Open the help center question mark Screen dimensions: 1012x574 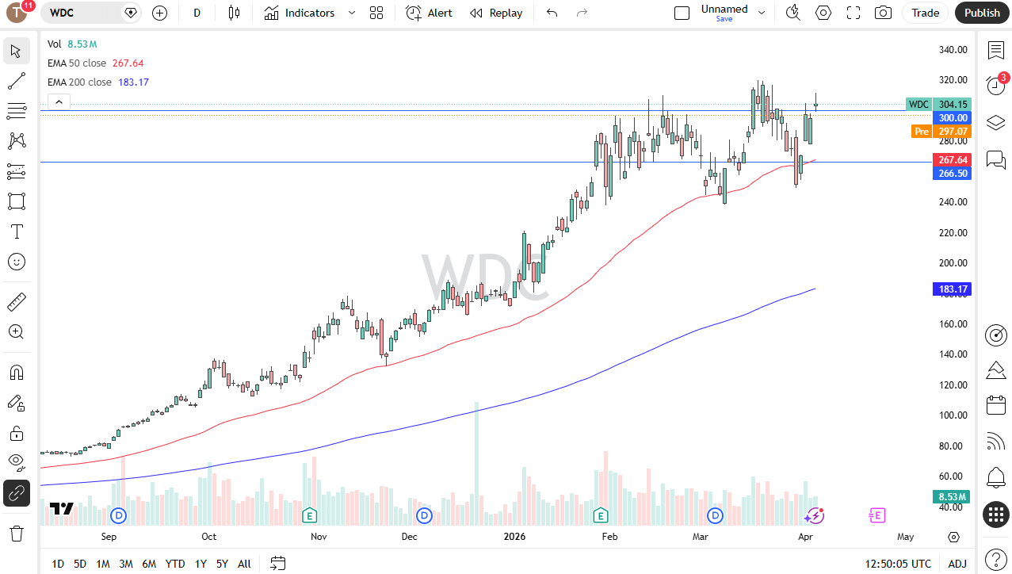[x=995, y=559]
